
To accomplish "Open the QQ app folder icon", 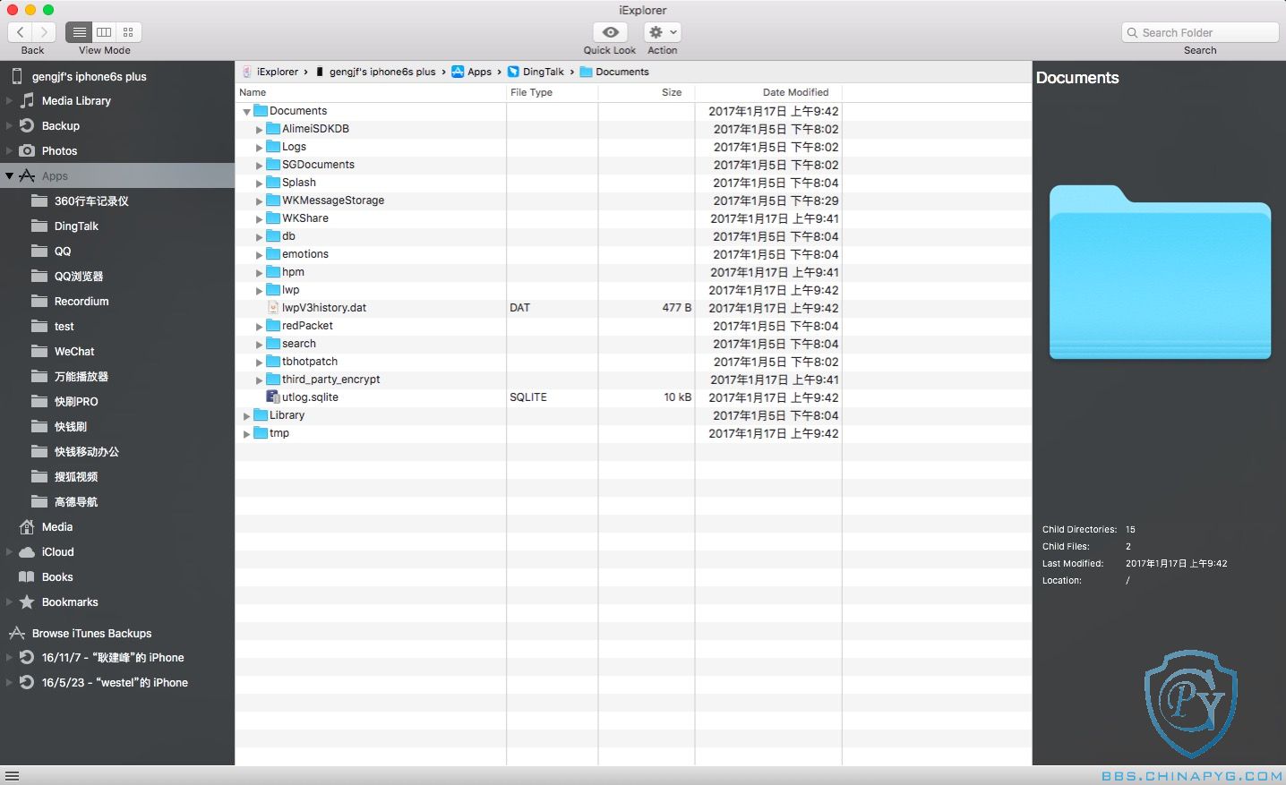I will (39, 251).
